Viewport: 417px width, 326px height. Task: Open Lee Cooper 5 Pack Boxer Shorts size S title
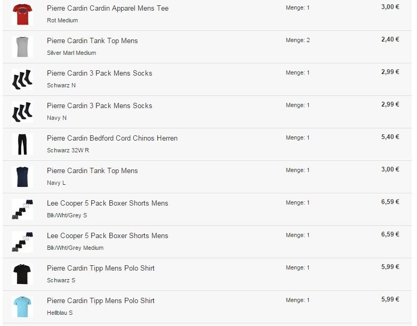[107, 203]
